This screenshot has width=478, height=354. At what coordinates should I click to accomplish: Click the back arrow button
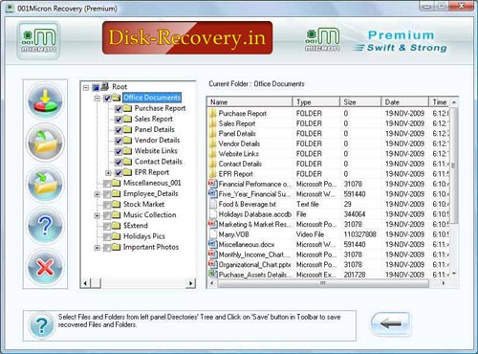390,324
